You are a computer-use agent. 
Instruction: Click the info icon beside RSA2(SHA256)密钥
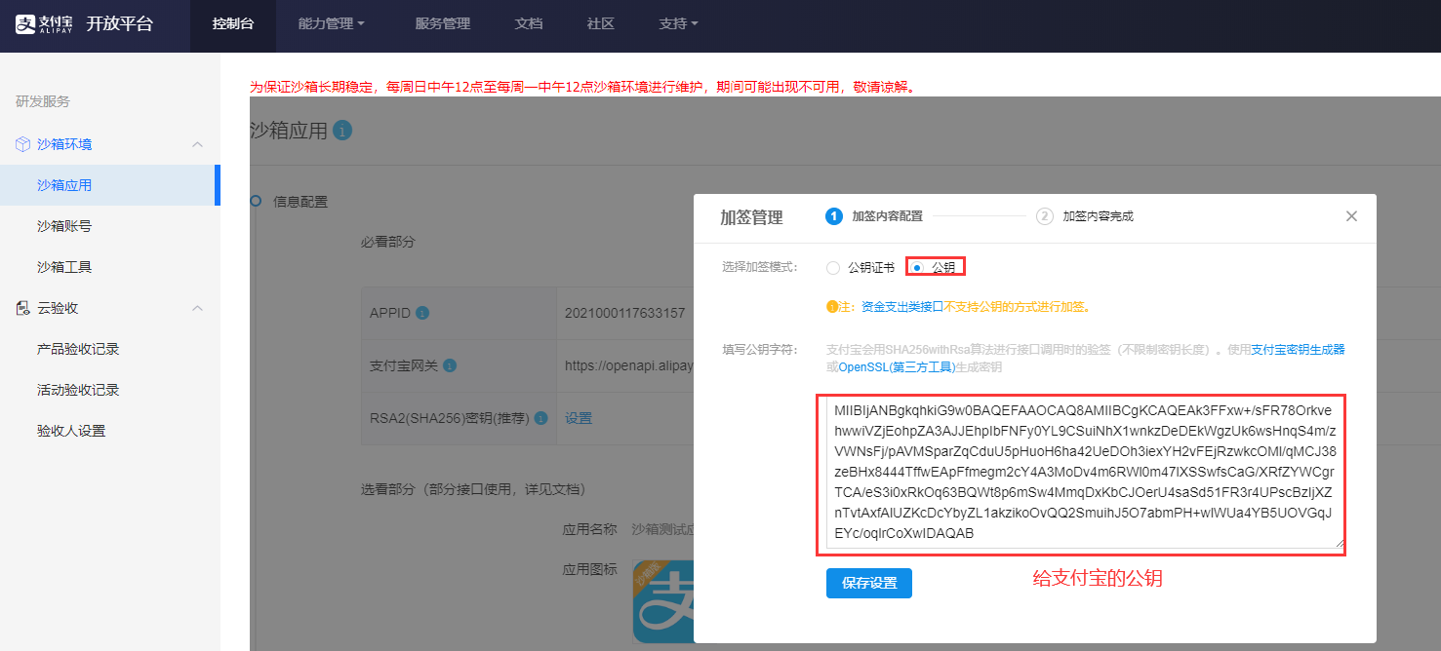tap(541, 418)
